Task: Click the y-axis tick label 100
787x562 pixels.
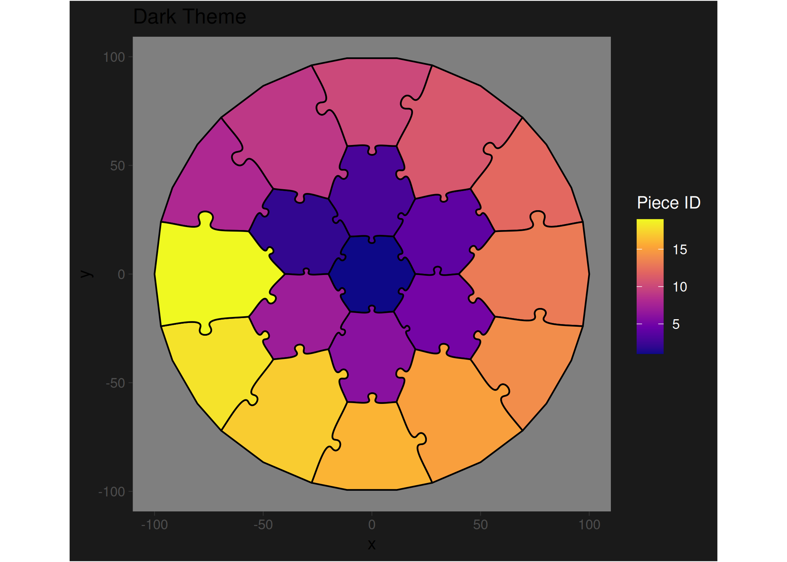Action: [114, 57]
